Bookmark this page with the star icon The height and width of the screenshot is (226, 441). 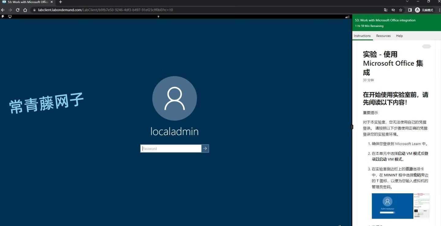pyautogui.click(x=401, y=10)
